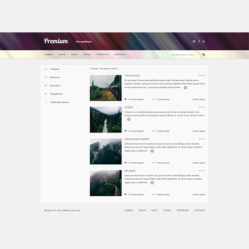
Task: Click the Premium site logo
Action: pyautogui.click(x=56, y=41)
